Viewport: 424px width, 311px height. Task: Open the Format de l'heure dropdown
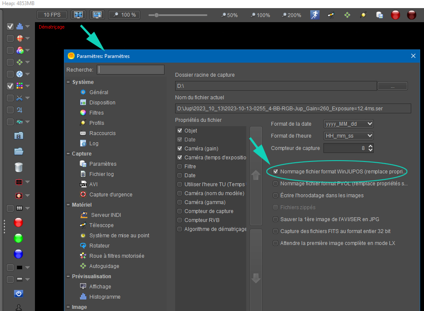point(348,136)
